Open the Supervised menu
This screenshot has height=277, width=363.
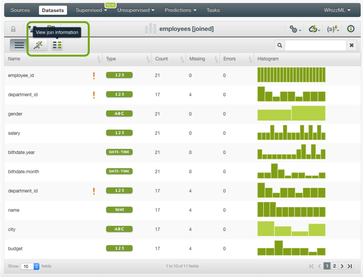click(91, 10)
